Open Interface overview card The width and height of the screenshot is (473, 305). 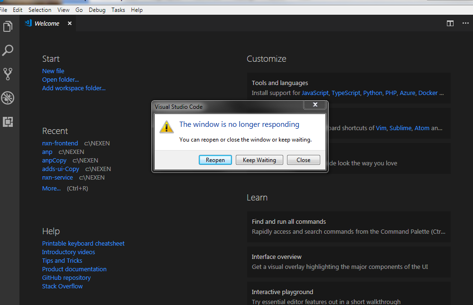click(349, 262)
